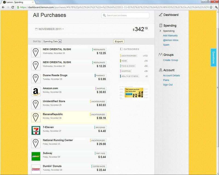Click the Spending receipt icon in the sidebar
The height and width of the screenshot is (175, 219).
(x=161, y=25)
